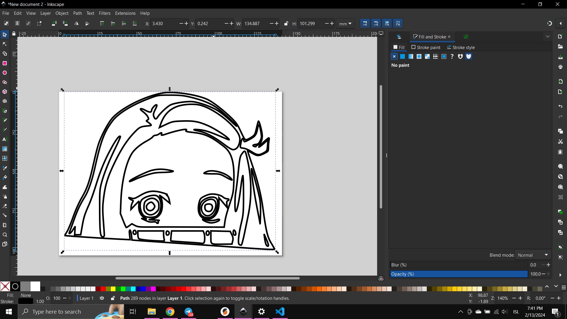This screenshot has height=319, width=567.
Task: Select the Spiral tool
Action: [5, 101]
